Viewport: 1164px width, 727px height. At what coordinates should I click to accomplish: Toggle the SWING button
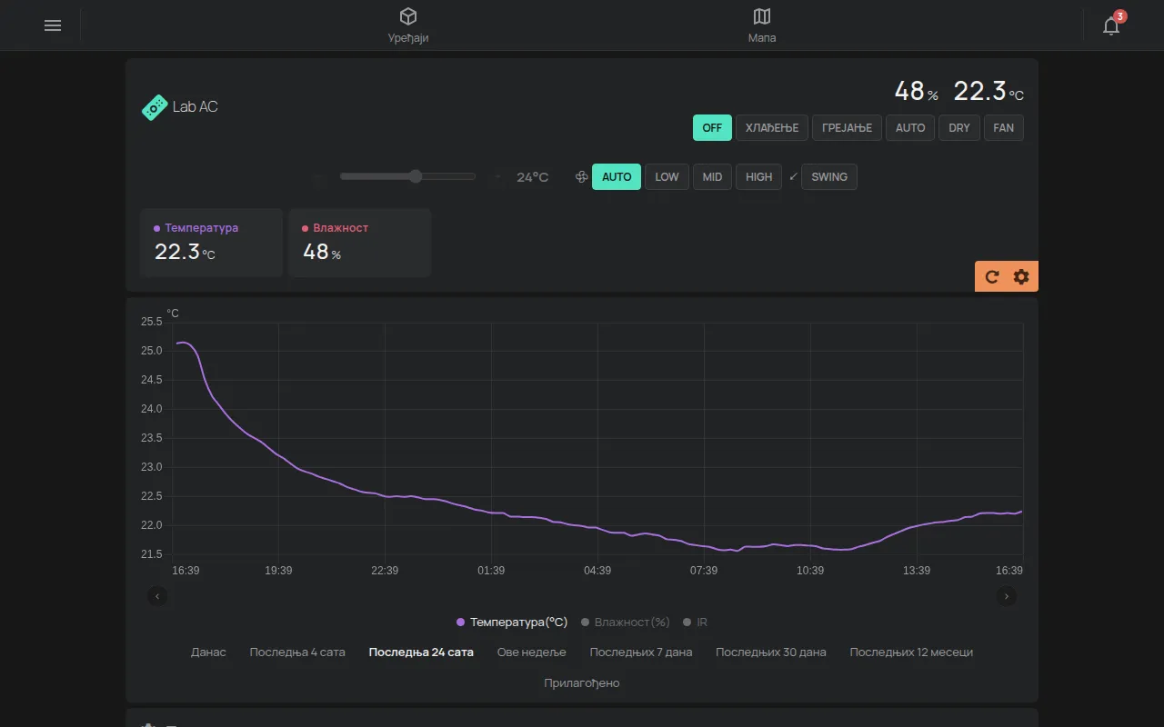point(829,177)
